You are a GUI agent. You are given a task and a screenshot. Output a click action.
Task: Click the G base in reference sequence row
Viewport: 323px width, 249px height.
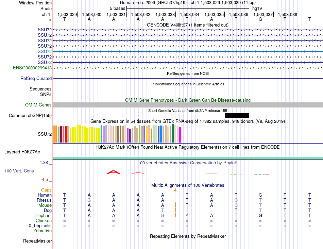pyautogui.click(x=260, y=19)
